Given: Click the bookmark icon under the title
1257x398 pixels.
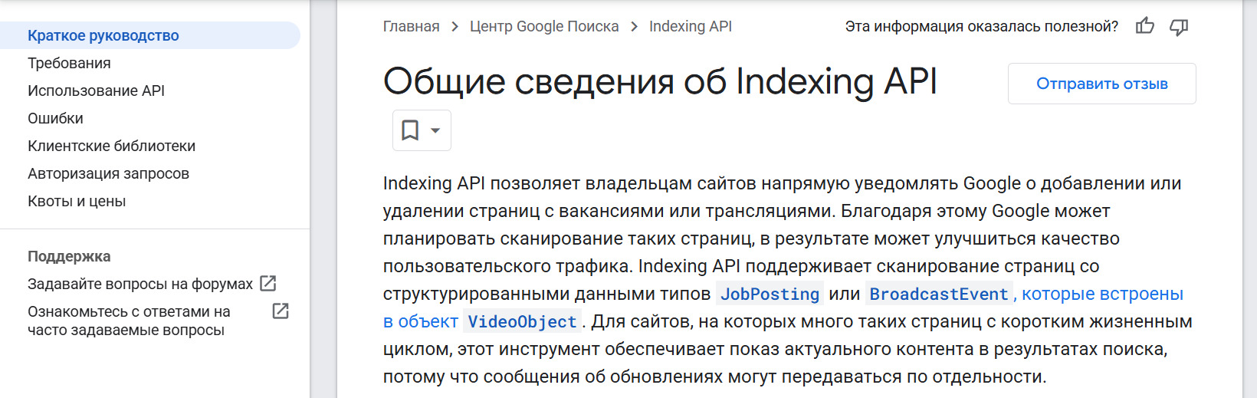Looking at the screenshot, I should 410,130.
